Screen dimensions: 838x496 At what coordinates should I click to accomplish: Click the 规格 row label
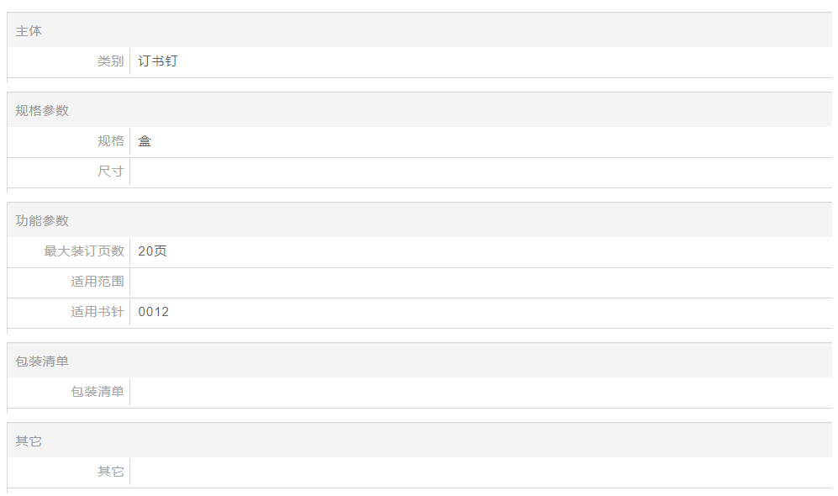tap(110, 141)
